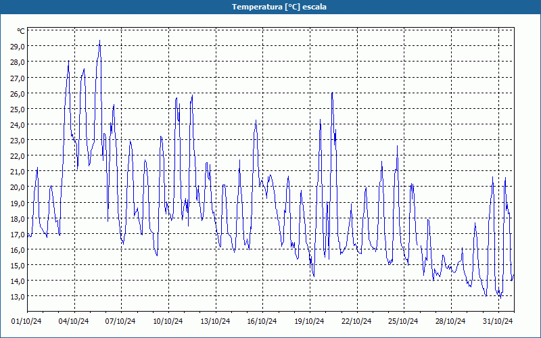This screenshot has height=338, width=541.
Task: Click the 'Temperatura [°C] escala' title
Action: coord(279,7)
